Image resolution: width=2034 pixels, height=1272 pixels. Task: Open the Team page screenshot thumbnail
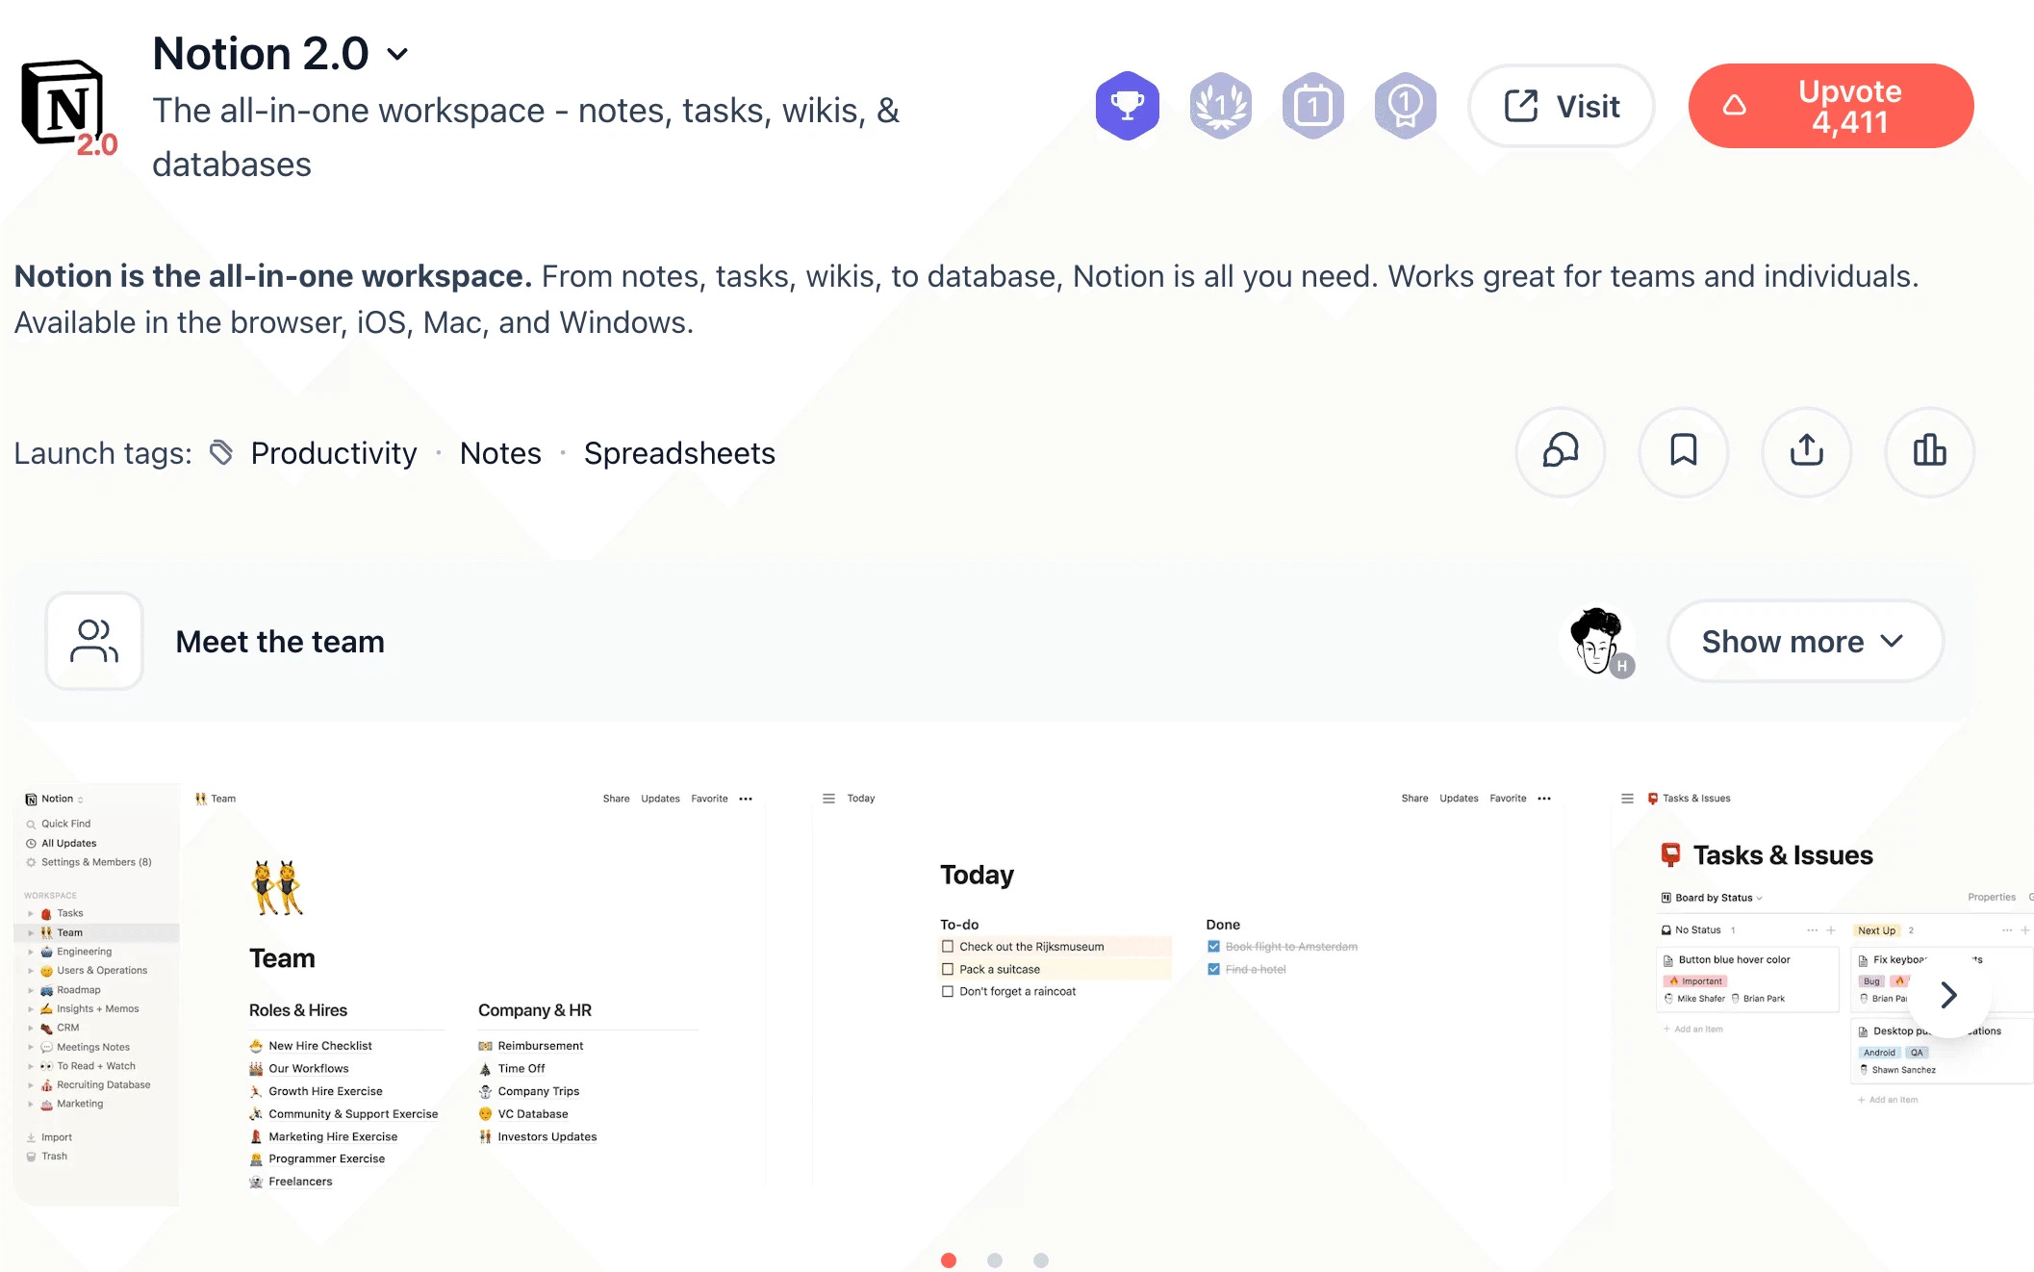point(390,994)
